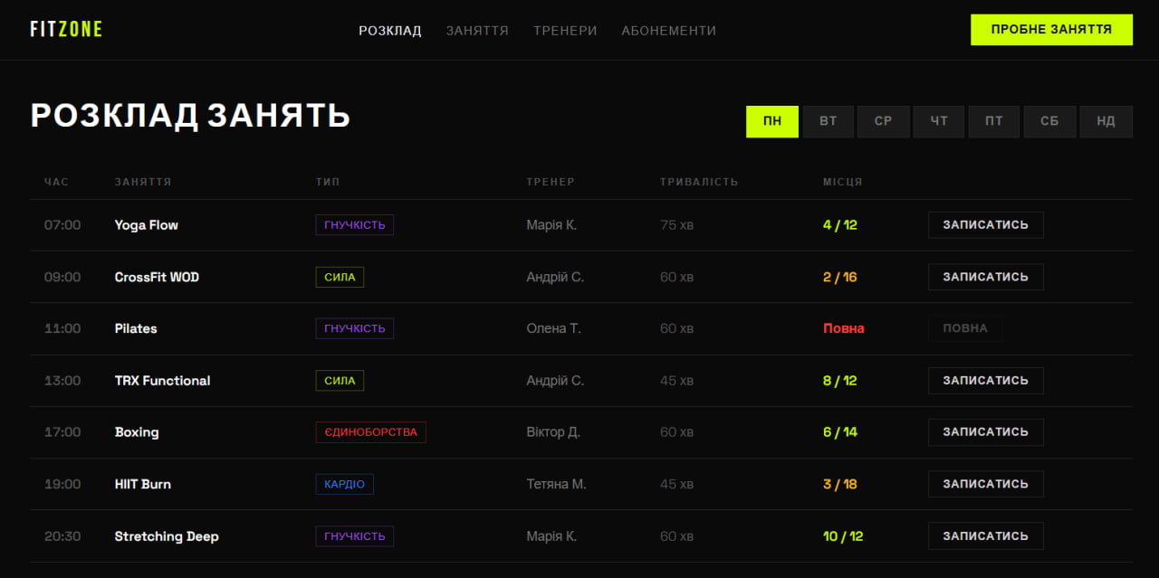
Task: Book the TRX Functional class
Action: [x=985, y=381]
